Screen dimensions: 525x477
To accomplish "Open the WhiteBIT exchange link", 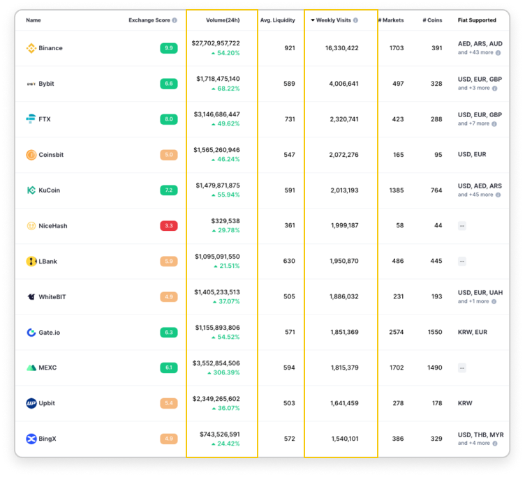I will click(x=52, y=297).
